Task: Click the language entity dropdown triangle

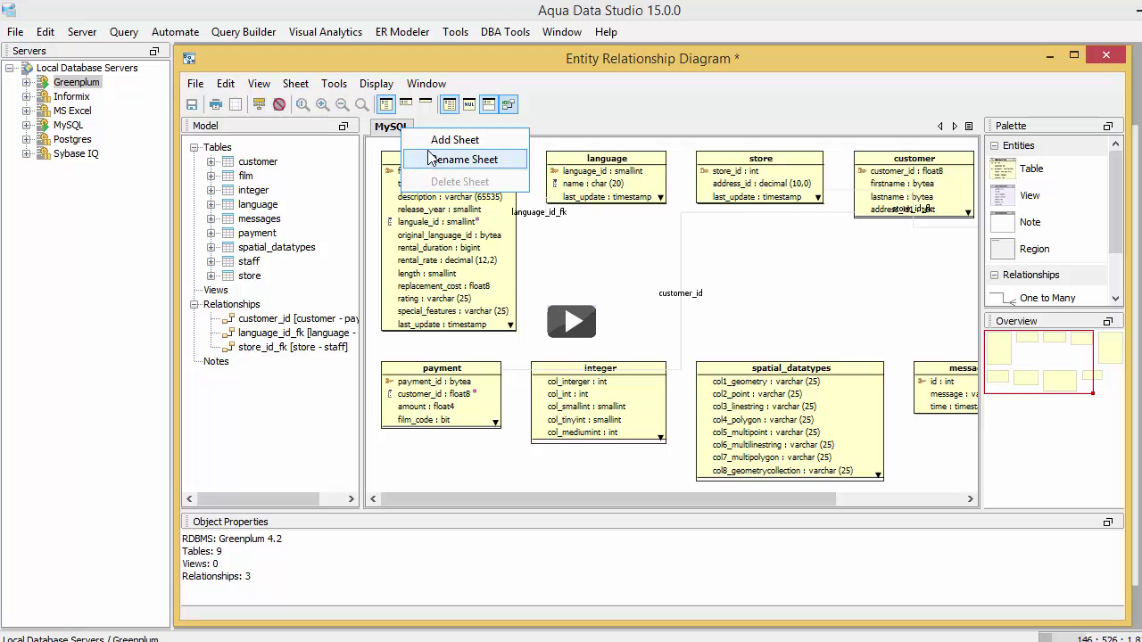Action: [x=660, y=198]
